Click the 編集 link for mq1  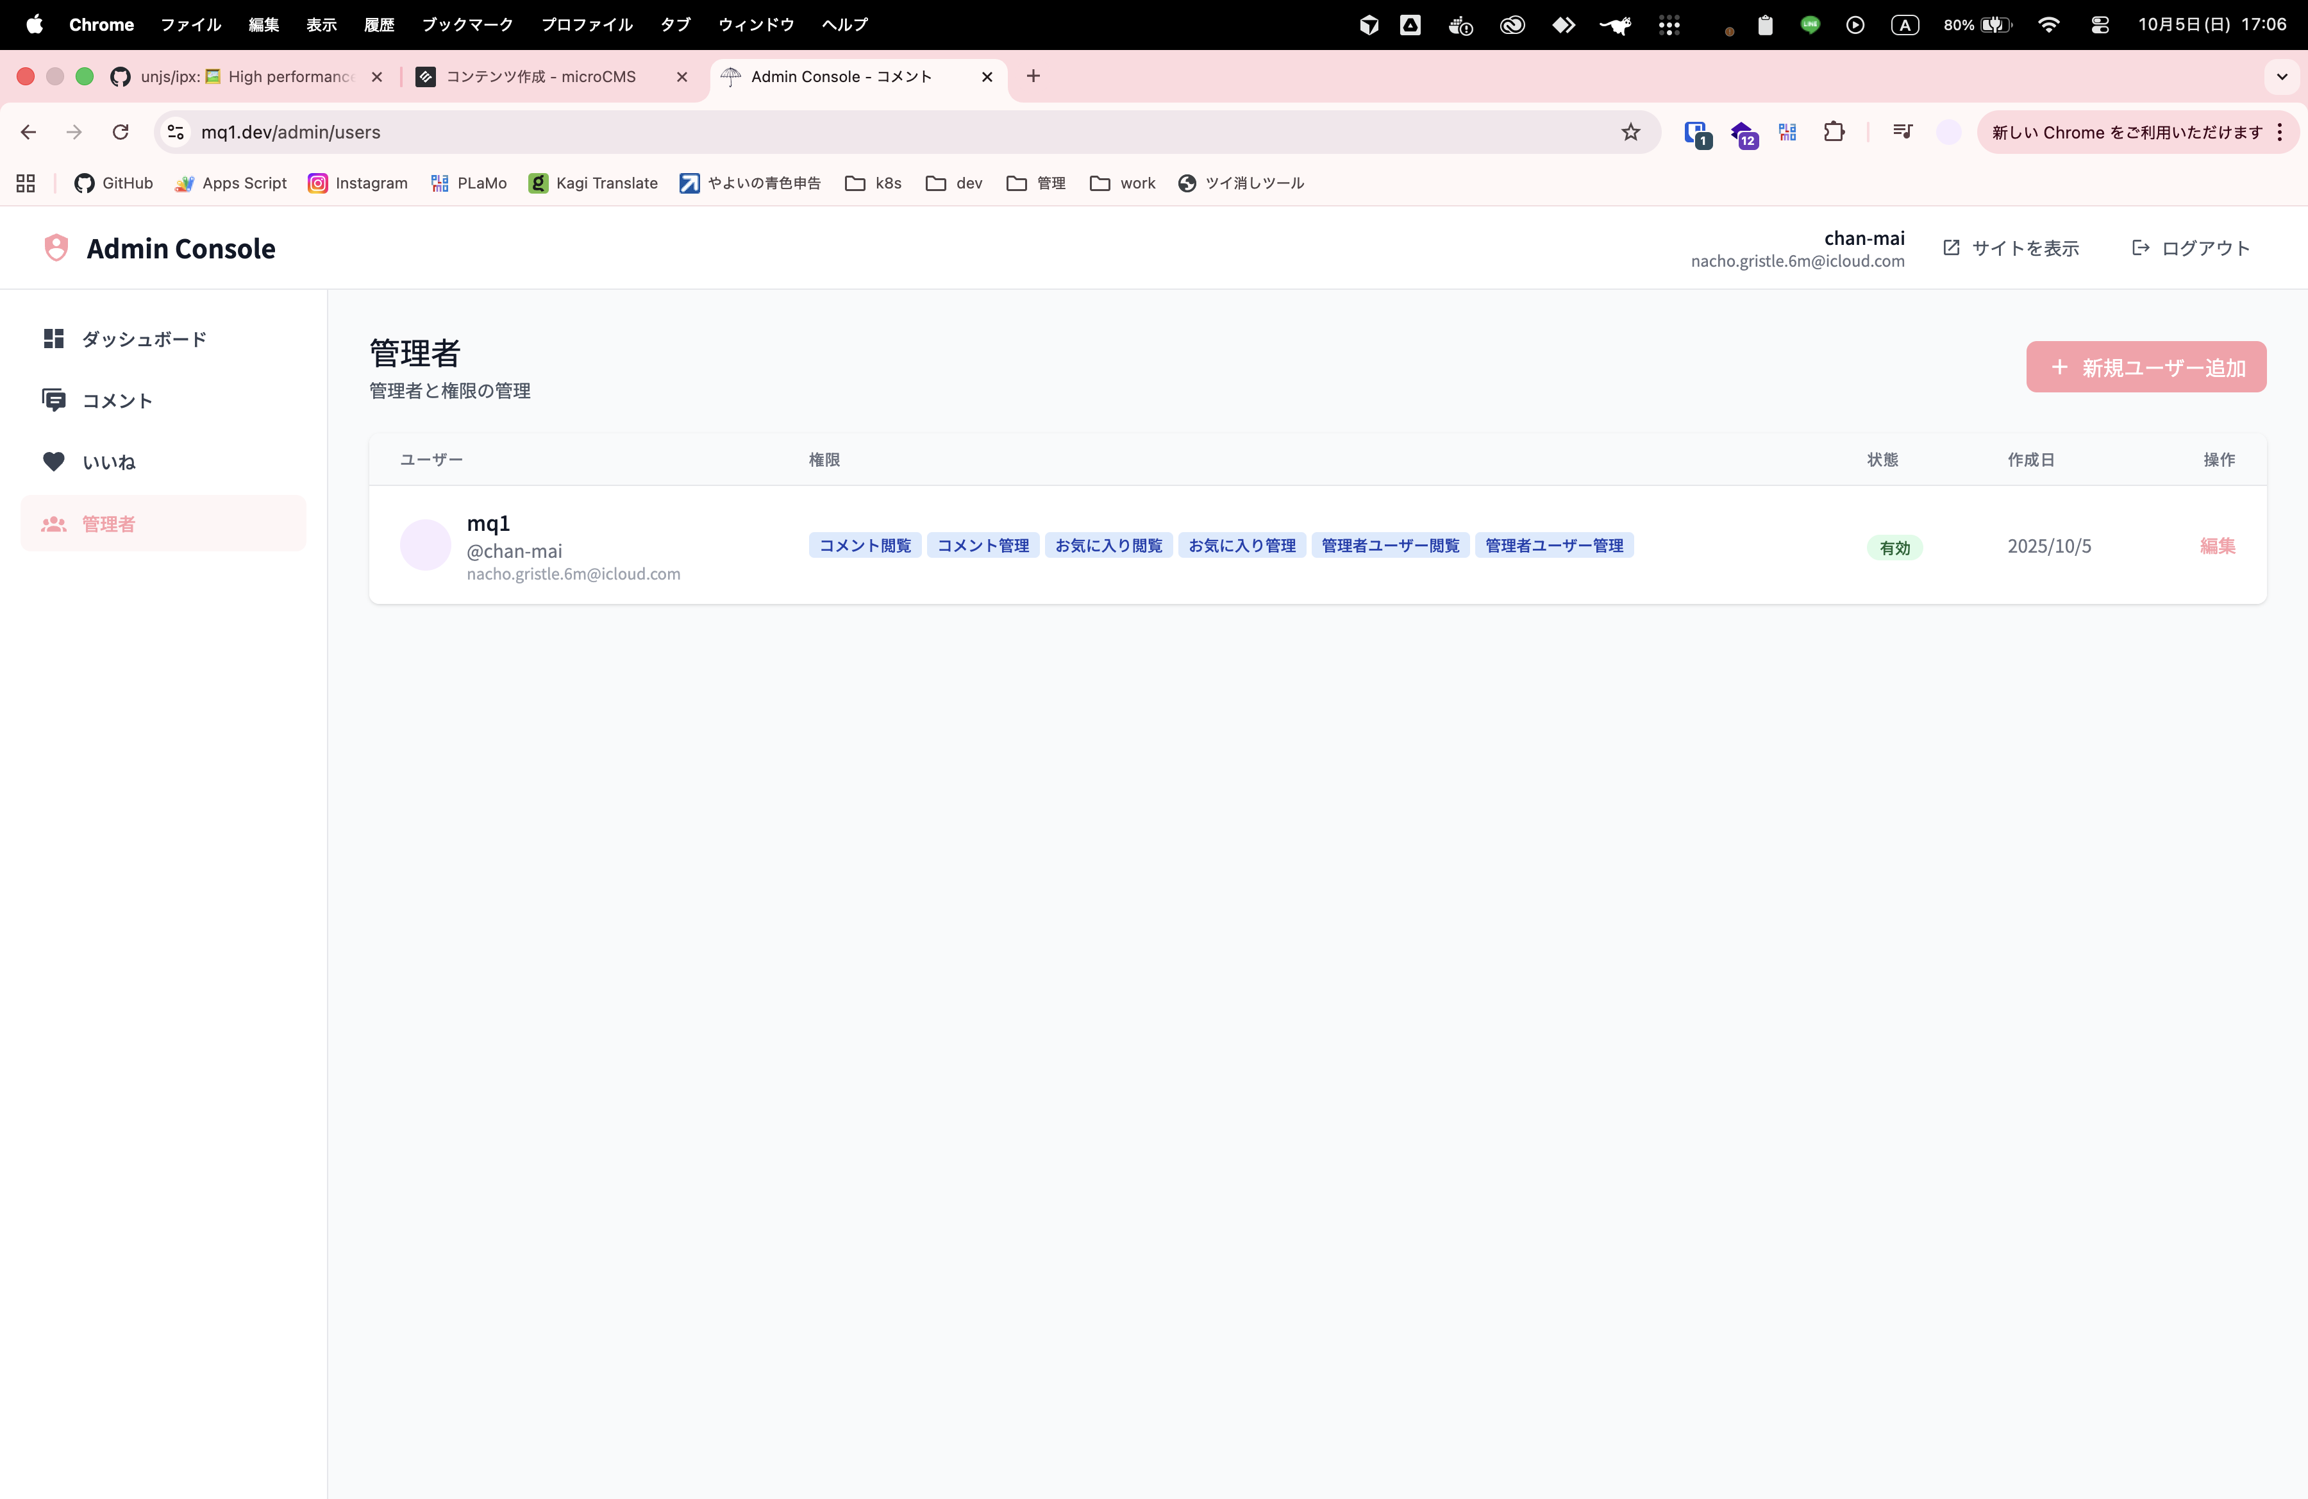[x=2217, y=546]
